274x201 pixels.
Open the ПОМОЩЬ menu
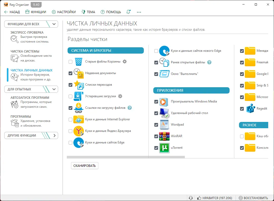[x=111, y=12]
